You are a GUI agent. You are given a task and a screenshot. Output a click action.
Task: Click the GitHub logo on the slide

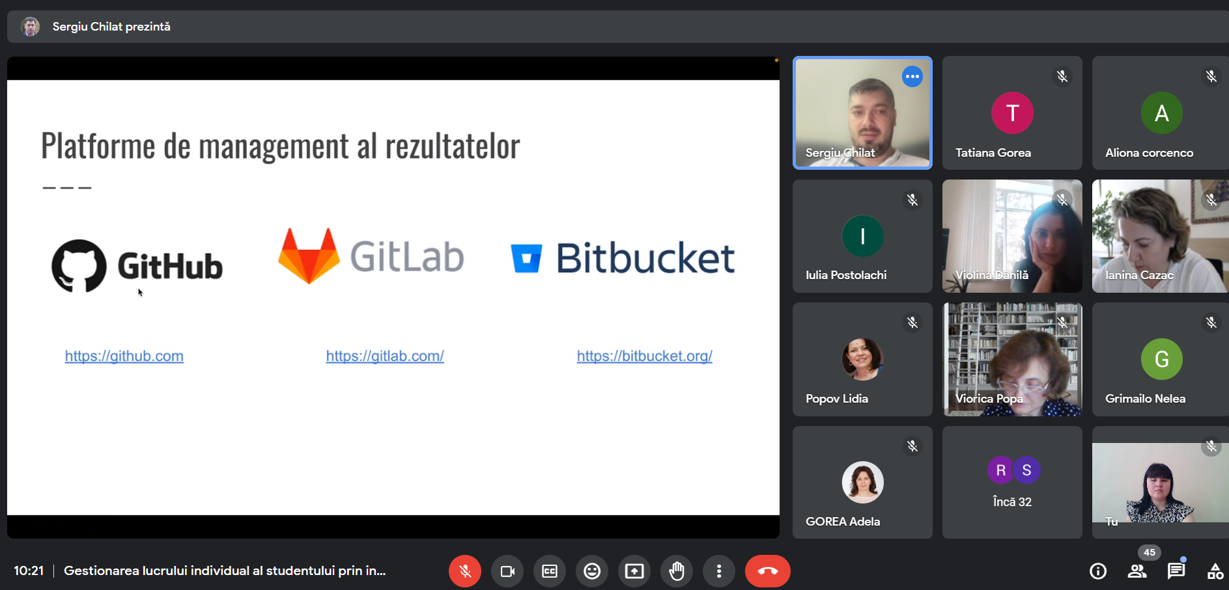tap(137, 266)
